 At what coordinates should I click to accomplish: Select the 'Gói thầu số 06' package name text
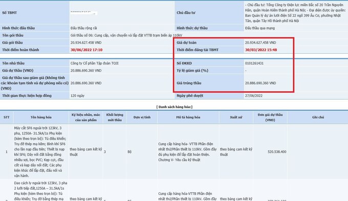point(126,35)
